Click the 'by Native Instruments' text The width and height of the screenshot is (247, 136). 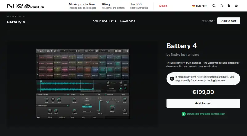182,55
